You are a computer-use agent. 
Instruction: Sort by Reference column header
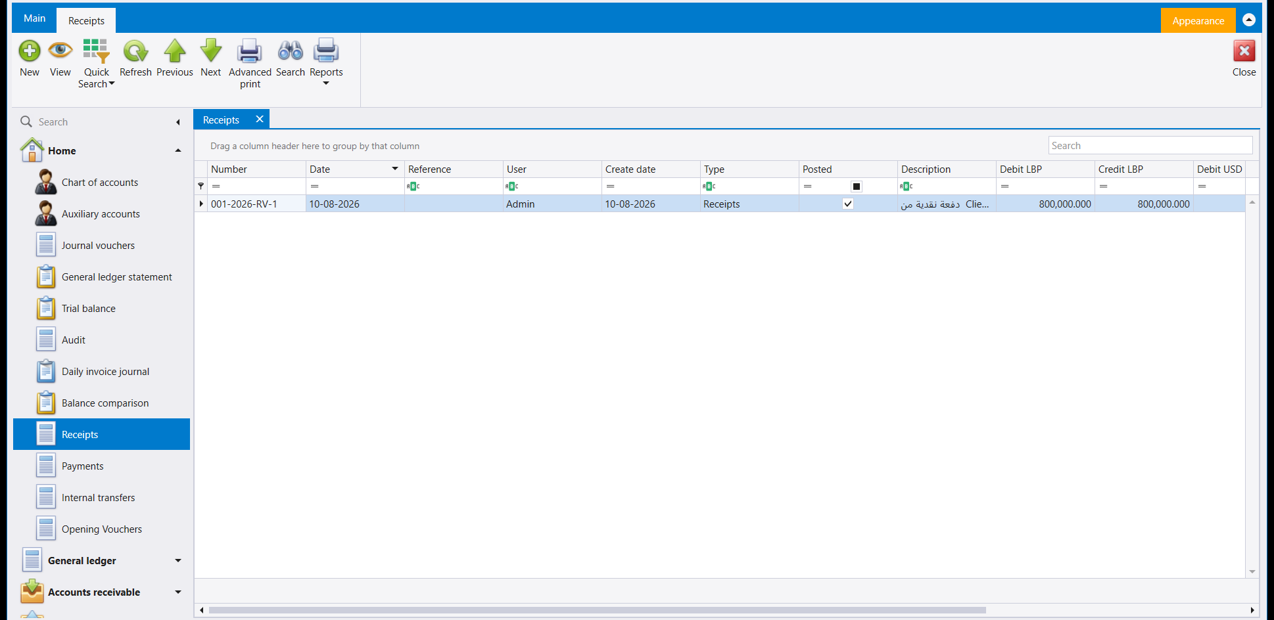point(454,169)
